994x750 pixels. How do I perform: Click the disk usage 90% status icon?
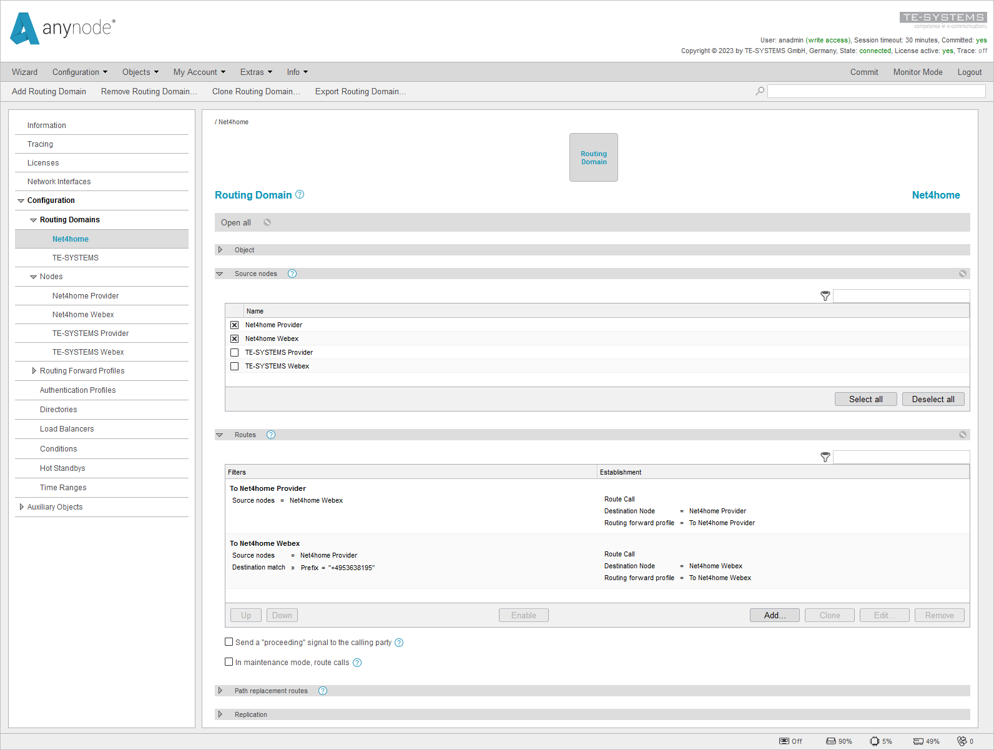831,741
